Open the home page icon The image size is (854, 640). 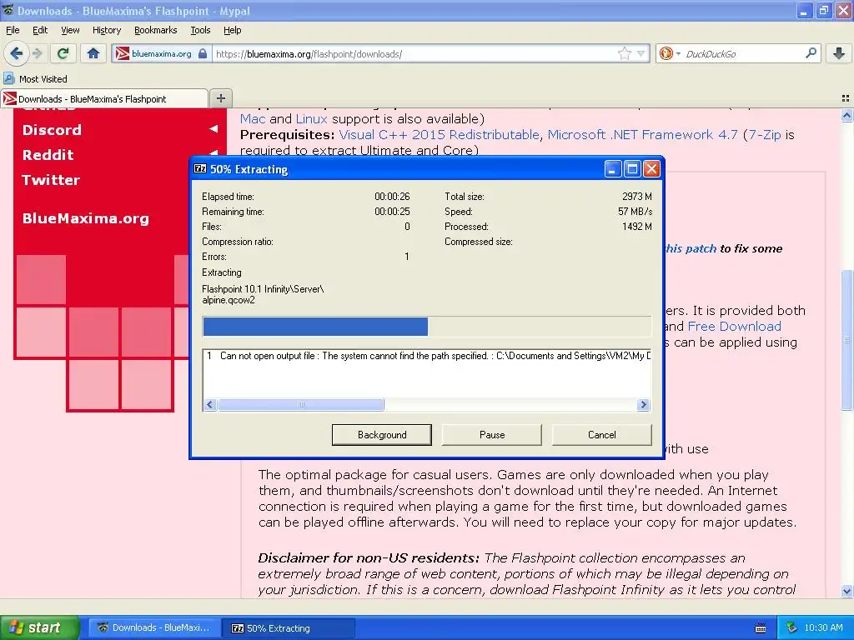click(x=93, y=53)
